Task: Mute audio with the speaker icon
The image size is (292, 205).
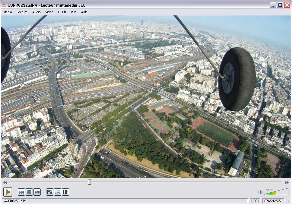Action: tap(260, 192)
